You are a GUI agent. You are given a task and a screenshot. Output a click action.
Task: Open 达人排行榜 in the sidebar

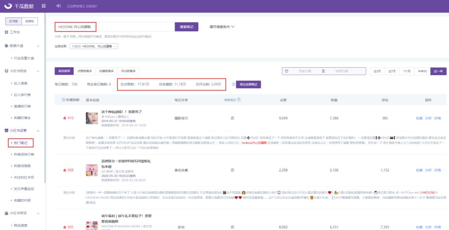click(x=22, y=95)
